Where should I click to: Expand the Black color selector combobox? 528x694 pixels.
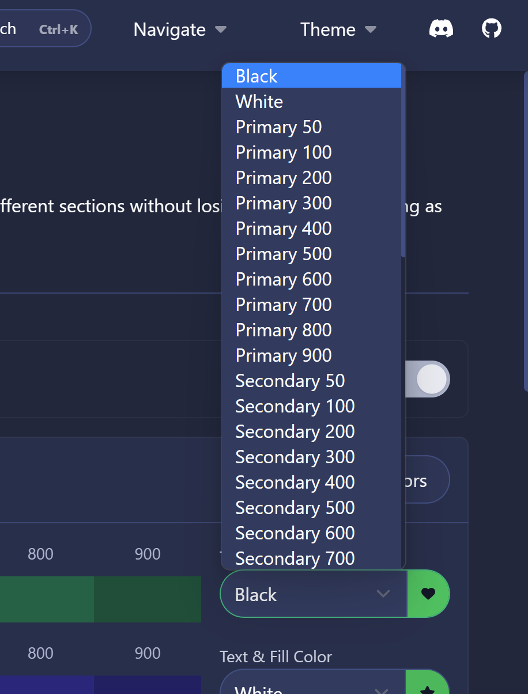pyautogui.click(x=313, y=593)
